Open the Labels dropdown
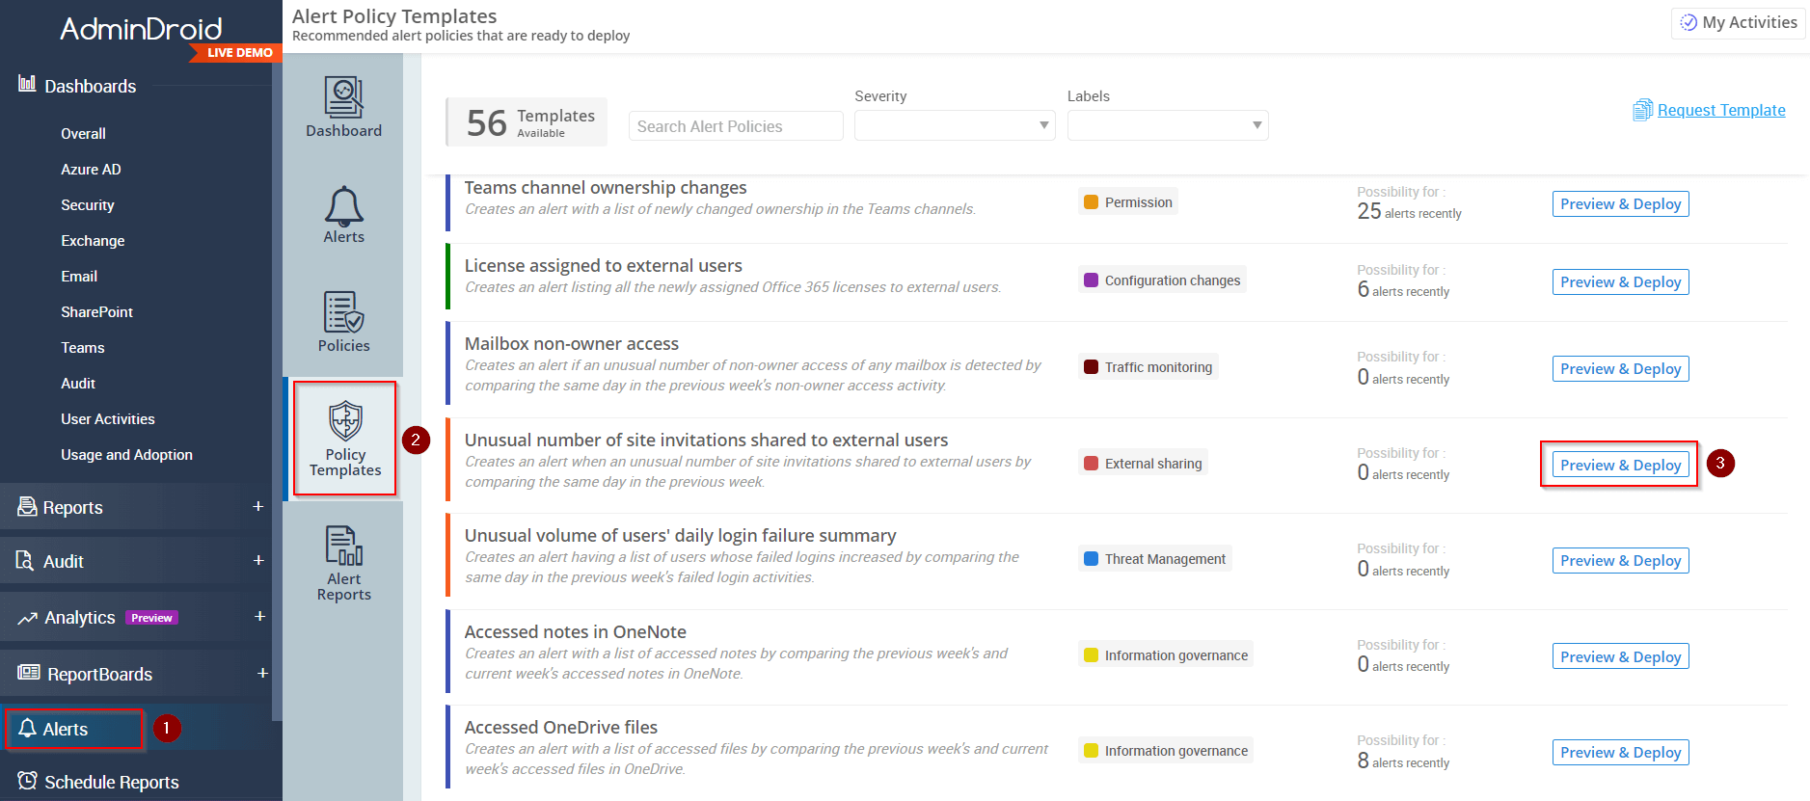 (x=1167, y=125)
